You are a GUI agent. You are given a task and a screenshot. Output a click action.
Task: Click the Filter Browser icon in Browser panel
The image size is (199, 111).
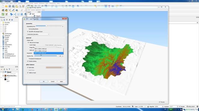pyautogui.click(x=7, y=20)
